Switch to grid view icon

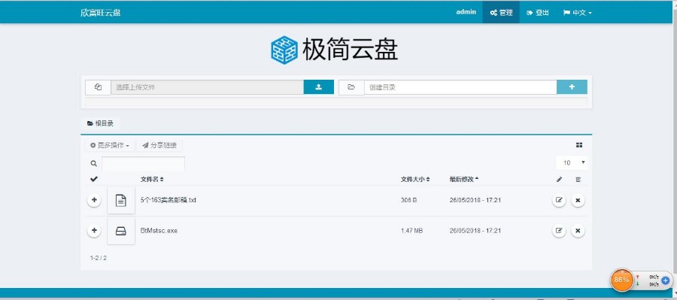coord(579,145)
